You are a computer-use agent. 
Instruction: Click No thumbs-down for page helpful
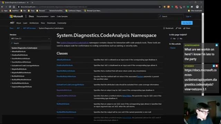click(180, 39)
